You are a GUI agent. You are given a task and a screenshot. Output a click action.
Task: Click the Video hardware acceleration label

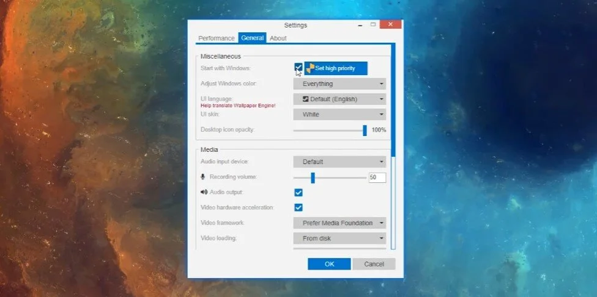click(237, 207)
